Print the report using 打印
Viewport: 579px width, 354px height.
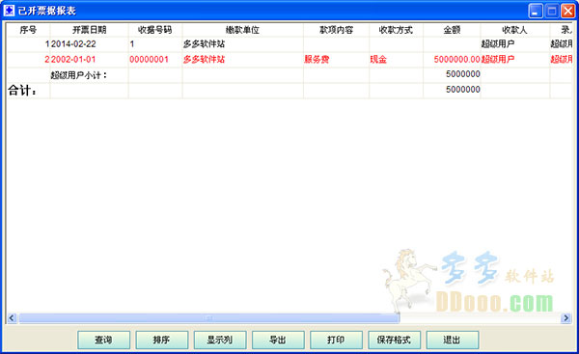point(336,340)
